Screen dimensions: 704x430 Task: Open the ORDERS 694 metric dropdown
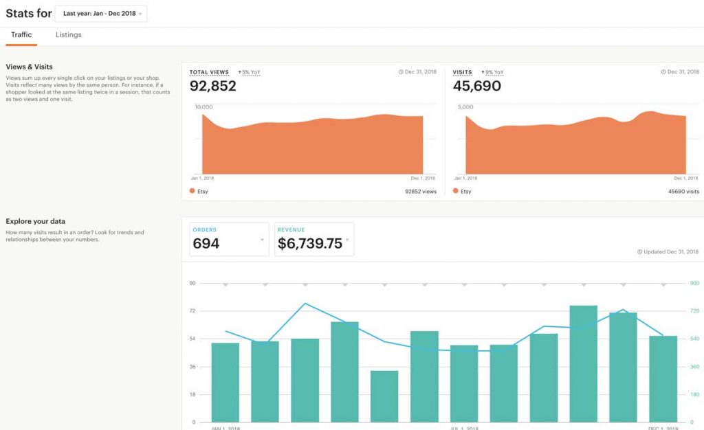[x=229, y=239]
